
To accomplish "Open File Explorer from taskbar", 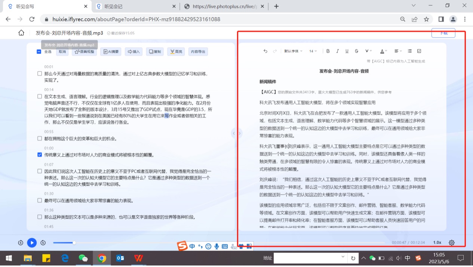I will click(x=28, y=258).
